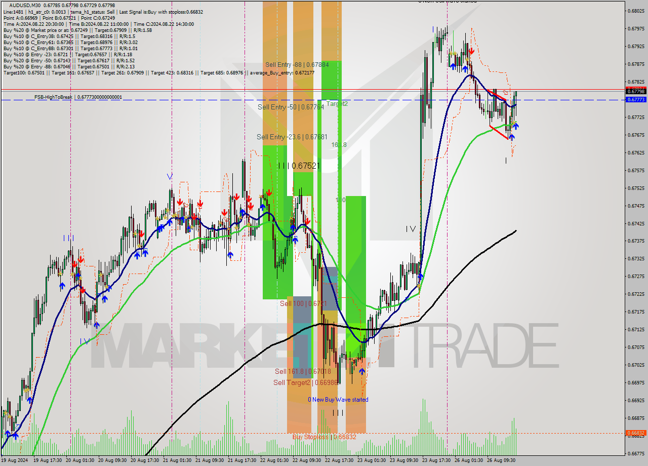648x466 pixels.
Task: Click the '21 Aug 01:30' time label
Action: [x=177, y=460]
